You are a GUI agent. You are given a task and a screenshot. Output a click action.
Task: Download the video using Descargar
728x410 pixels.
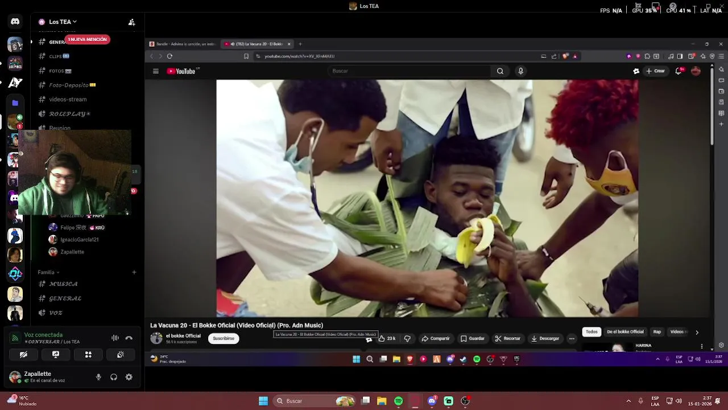[545, 338]
